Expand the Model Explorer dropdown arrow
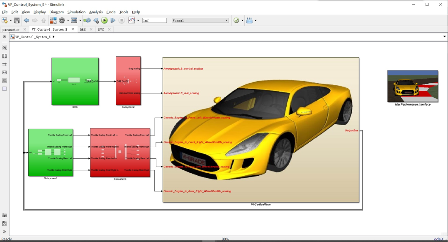 coord(80,21)
